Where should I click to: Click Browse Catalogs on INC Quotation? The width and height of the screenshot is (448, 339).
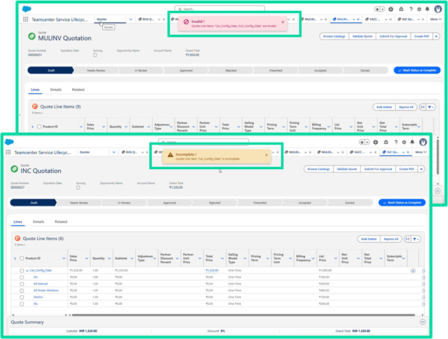tap(319, 169)
